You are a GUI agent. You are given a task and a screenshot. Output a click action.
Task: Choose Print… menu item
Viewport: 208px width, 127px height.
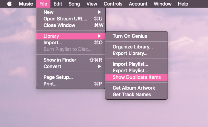pos(71,84)
